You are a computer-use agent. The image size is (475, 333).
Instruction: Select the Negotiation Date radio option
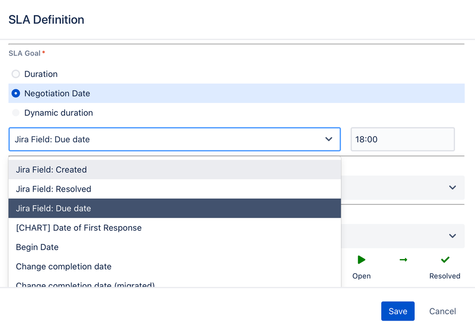(x=16, y=93)
